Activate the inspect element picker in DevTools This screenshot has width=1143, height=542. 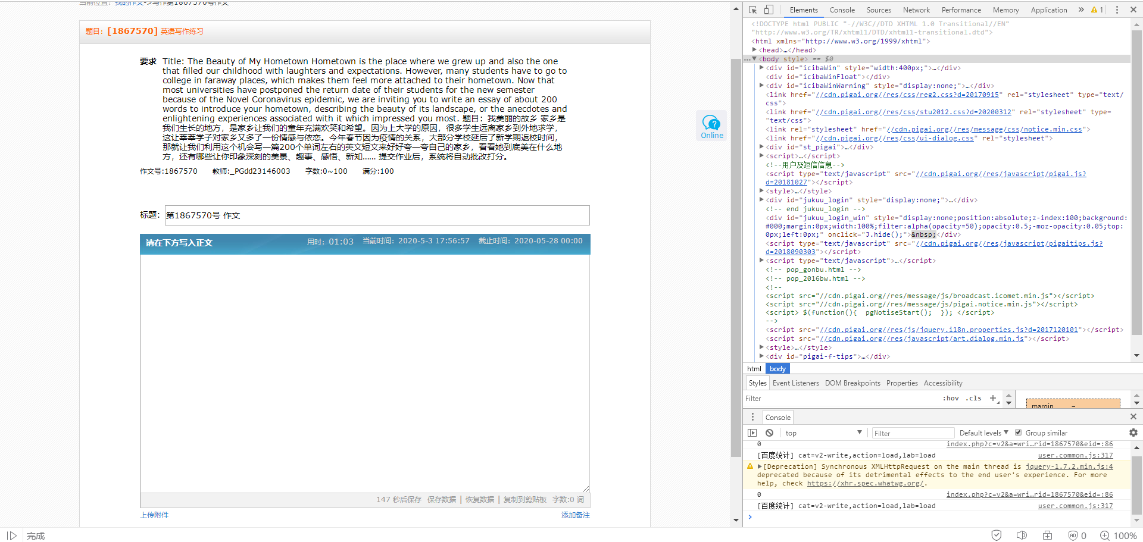(x=752, y=10)
